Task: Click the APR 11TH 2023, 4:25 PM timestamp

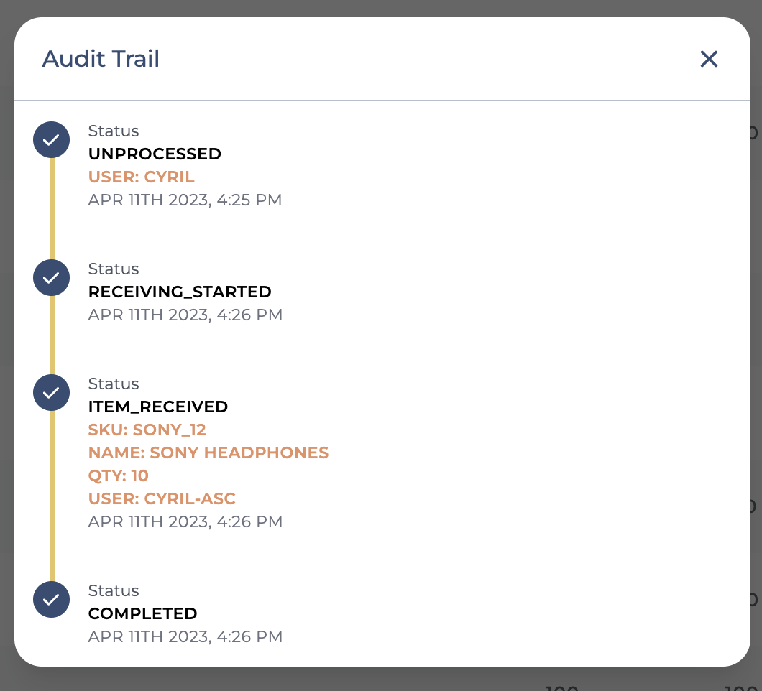Action: point(185,200)
